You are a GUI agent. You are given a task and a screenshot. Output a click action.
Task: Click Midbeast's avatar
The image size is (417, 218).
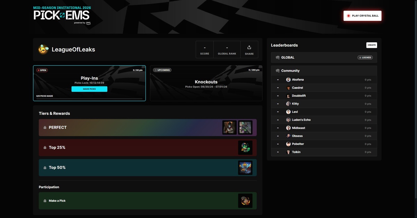coord(288,128)
